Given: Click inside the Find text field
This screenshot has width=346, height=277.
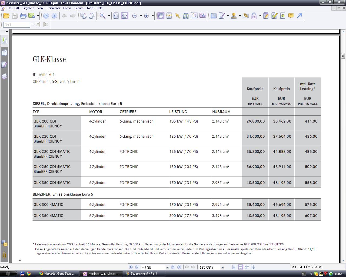Looking at the screenshot, I should [x=17, y=25].
